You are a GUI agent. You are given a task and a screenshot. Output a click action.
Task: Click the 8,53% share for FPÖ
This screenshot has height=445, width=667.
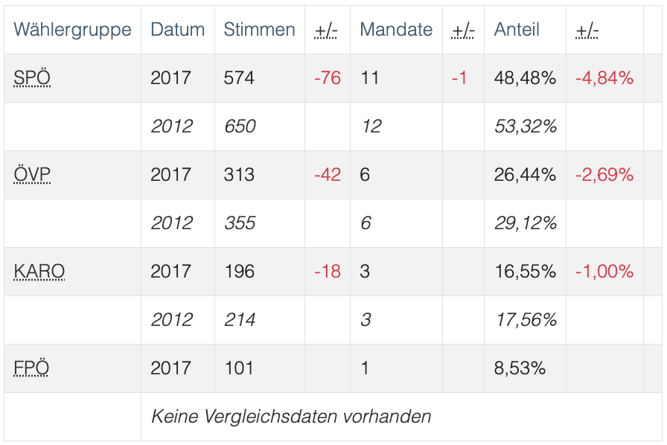pos(520,368)
